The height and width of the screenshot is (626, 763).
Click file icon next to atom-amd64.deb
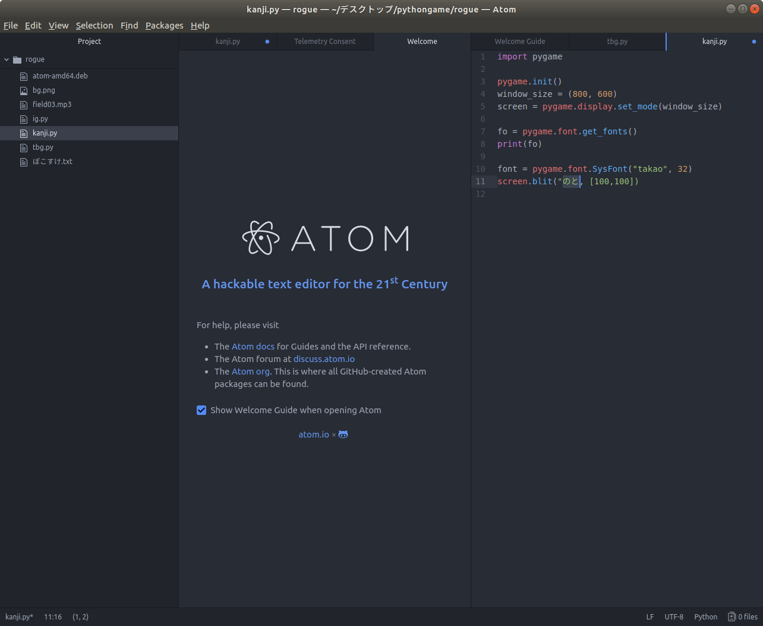point(24,76)
